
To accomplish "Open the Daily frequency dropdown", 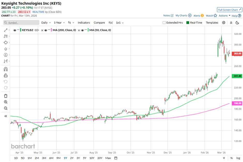I will click(46, 23).
